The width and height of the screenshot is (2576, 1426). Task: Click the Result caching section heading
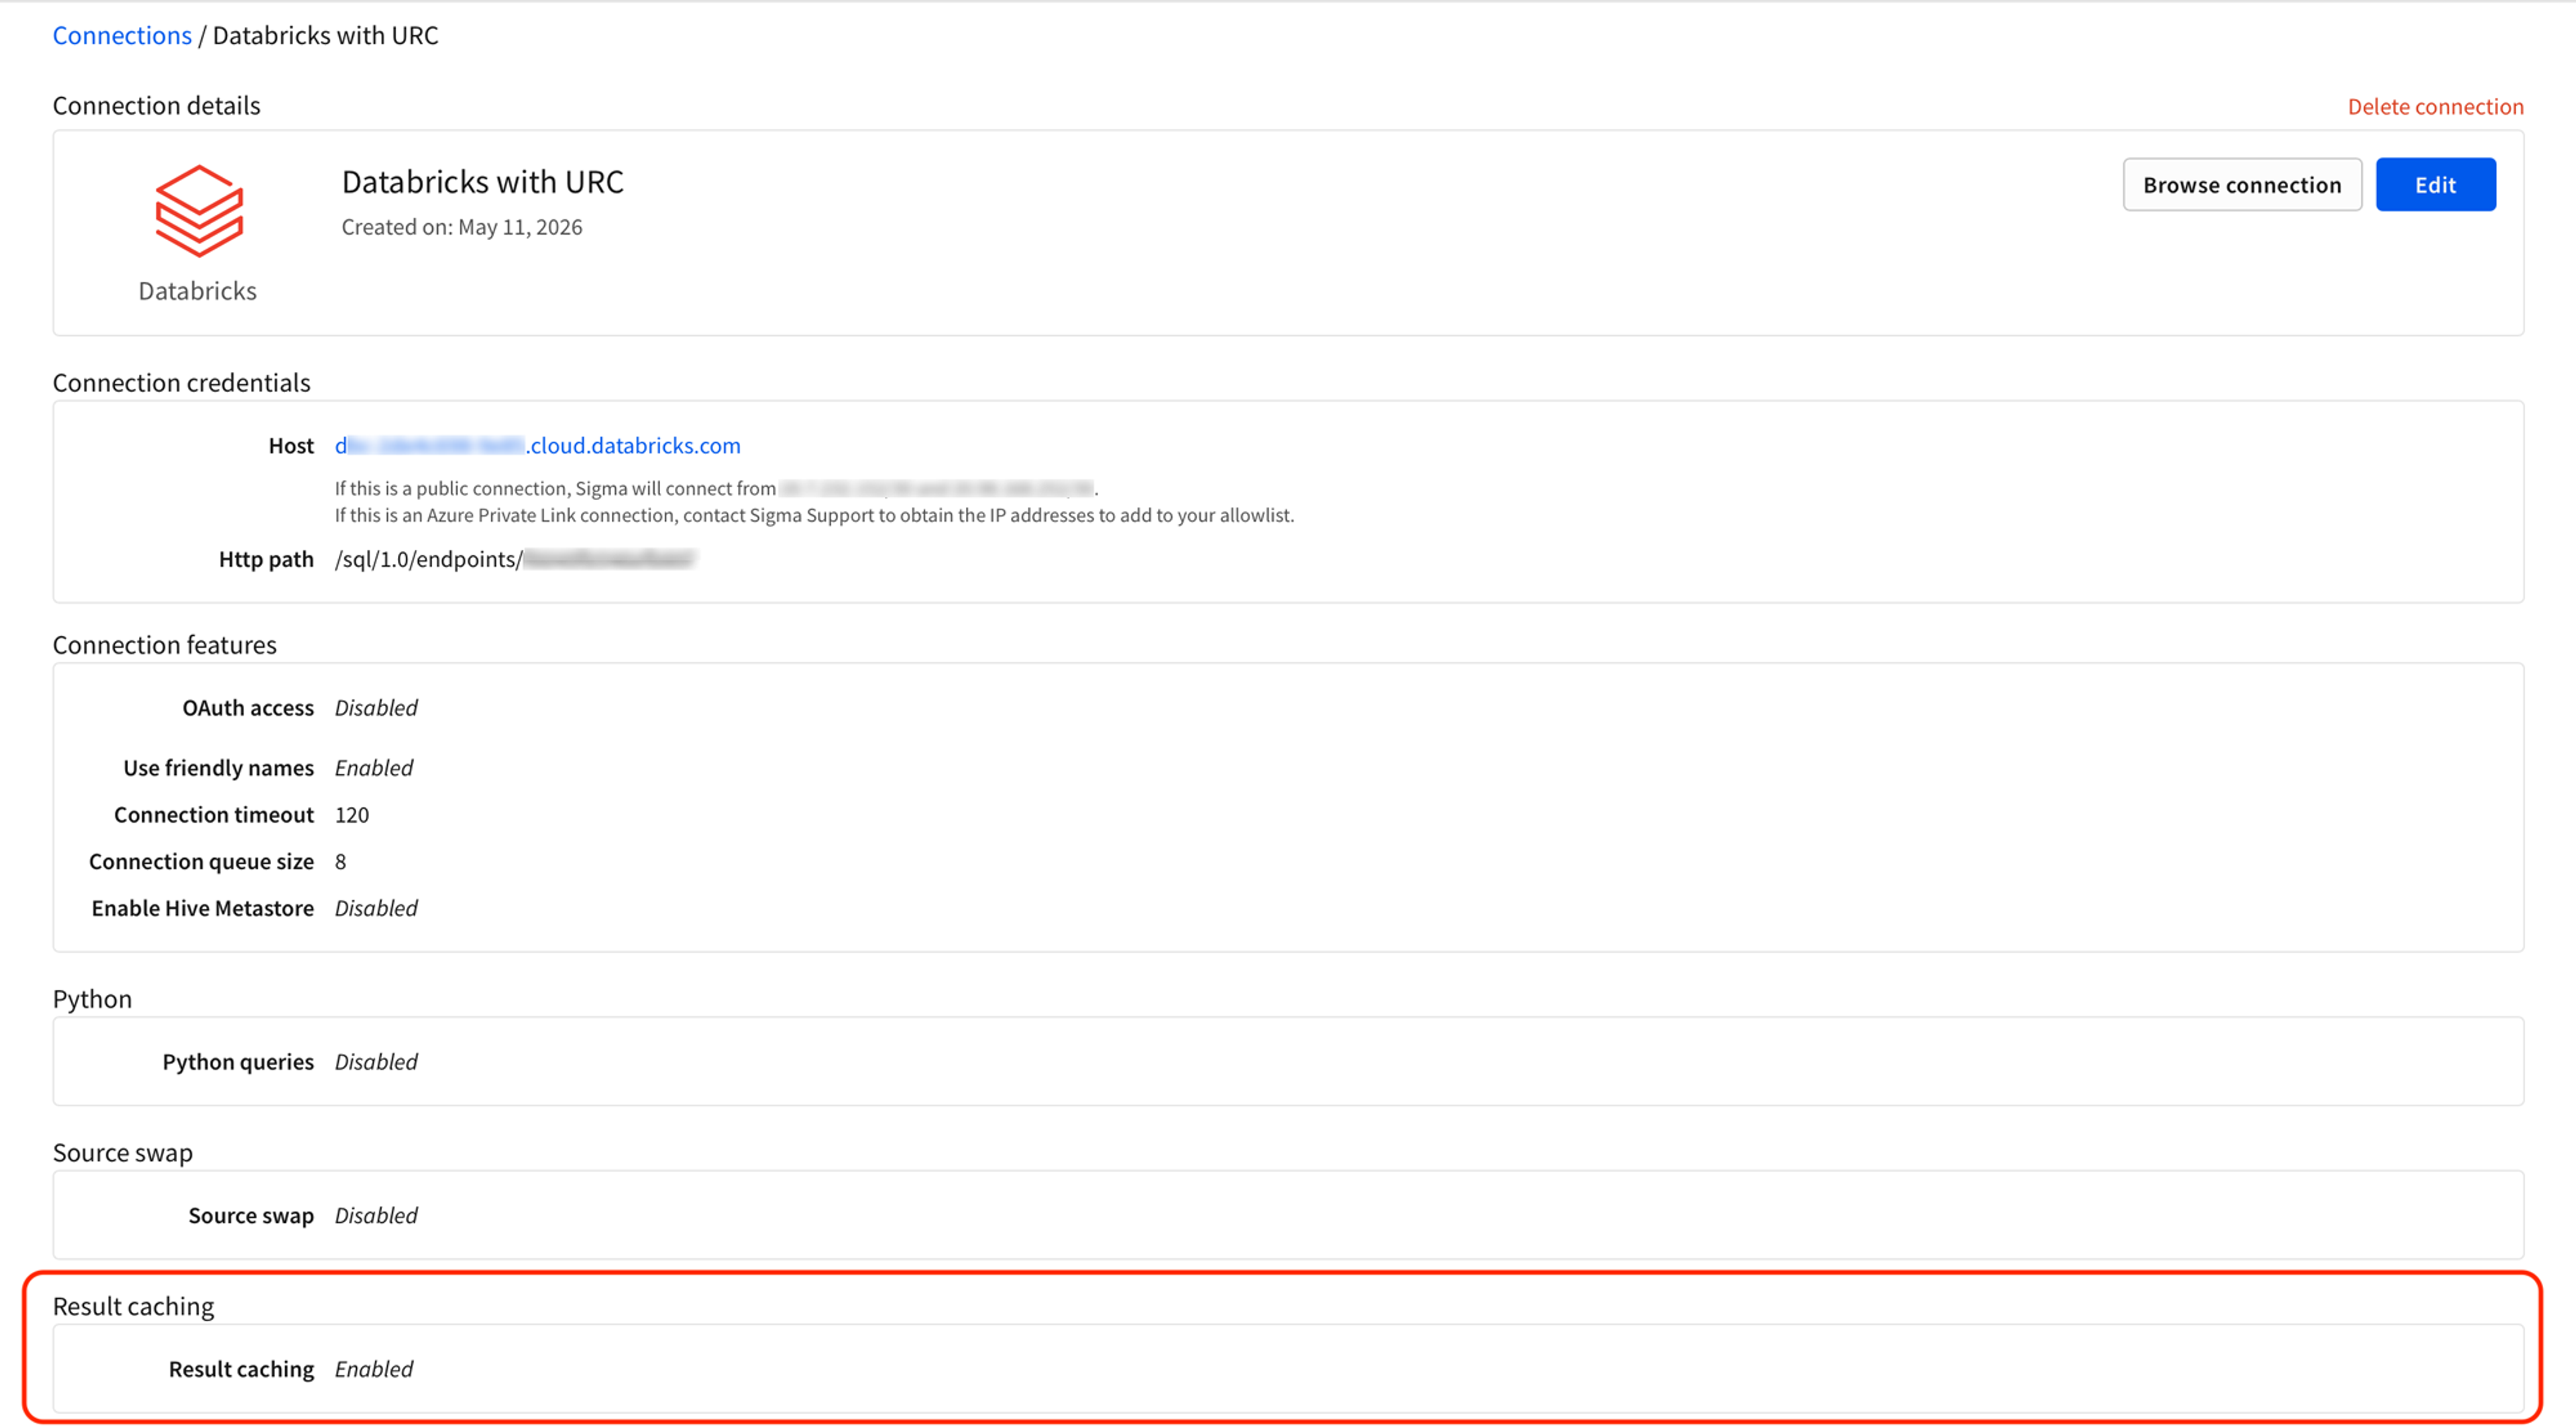click(133, 1306)
